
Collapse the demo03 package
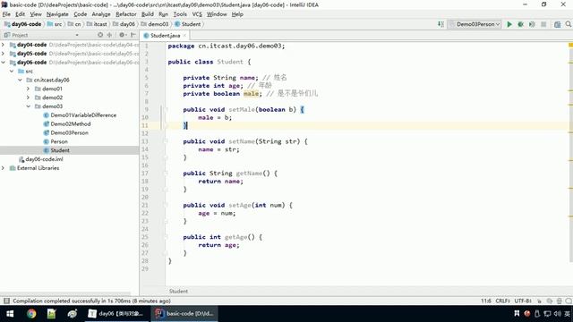29,106
